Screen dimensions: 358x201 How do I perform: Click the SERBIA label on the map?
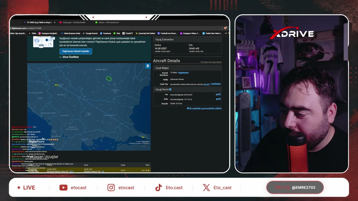[61, 95]
